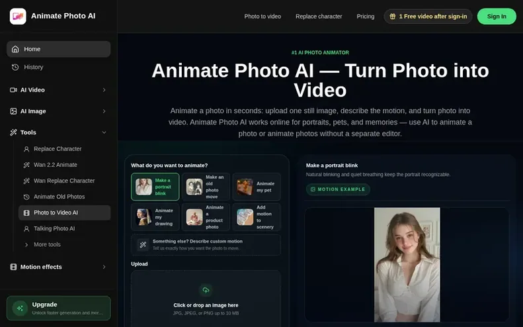Collapse the Tools section chevron

pyautogui.click(x=104, y=132)
